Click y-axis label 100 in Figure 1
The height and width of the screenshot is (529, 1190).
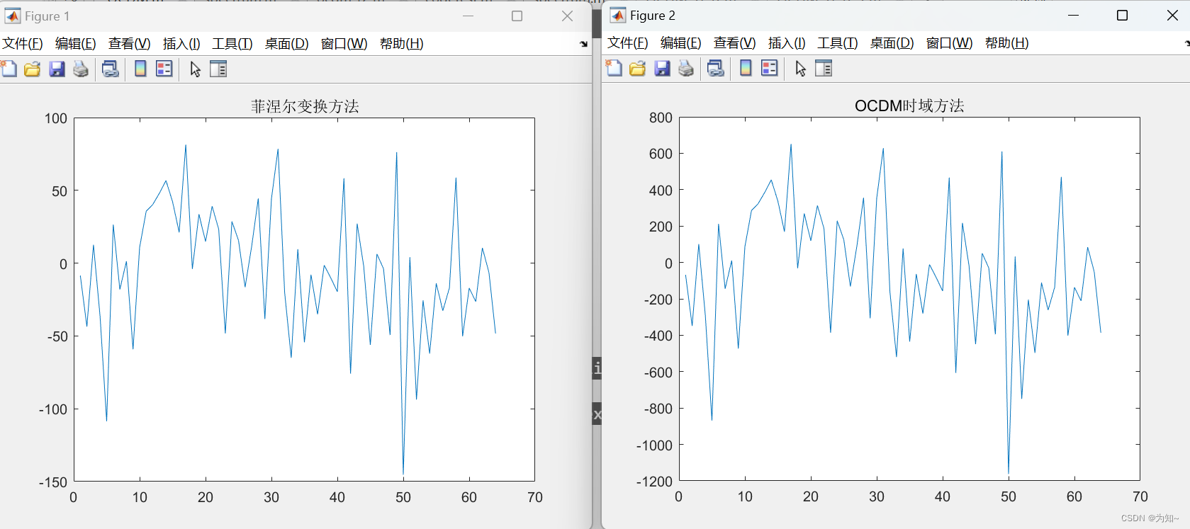(x=56, y=118)
